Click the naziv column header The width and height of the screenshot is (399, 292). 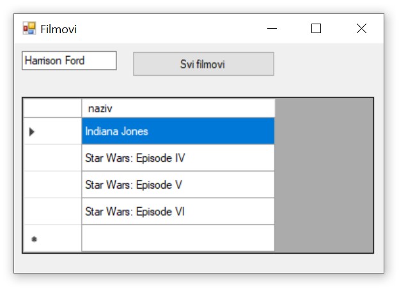[178, 108]
